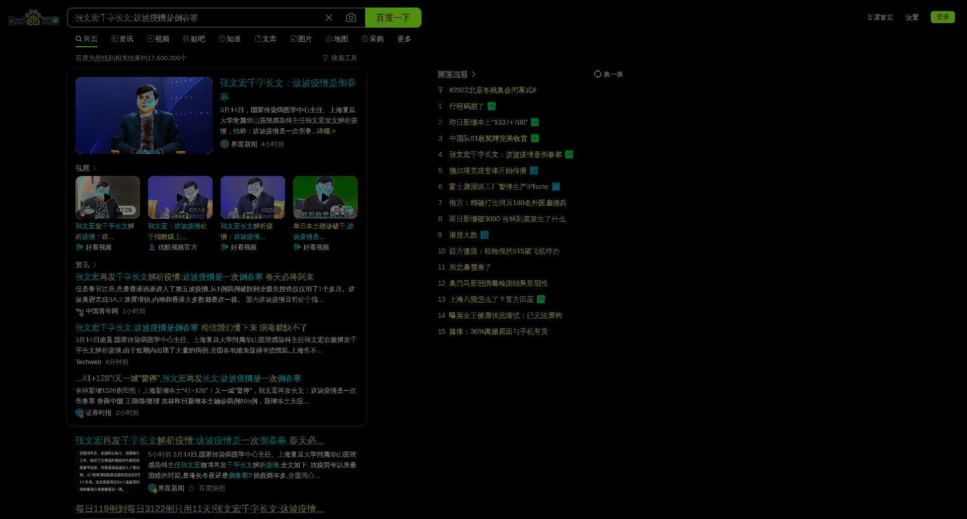The height and width of the screenshot is (519, 967).
Task: Click the pin icon beside 冬残奥会 topic
Action: 441,90
